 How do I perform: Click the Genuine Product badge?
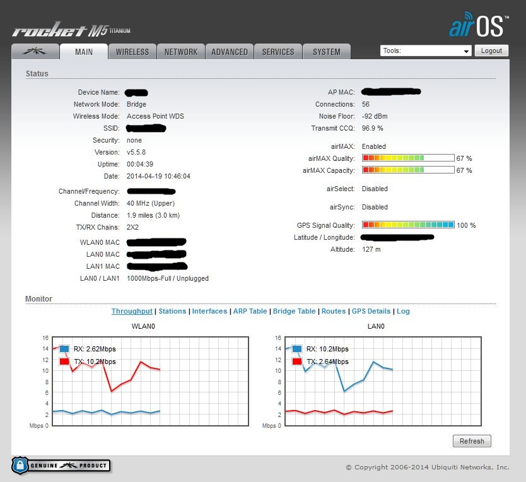(x=61, y=466)
